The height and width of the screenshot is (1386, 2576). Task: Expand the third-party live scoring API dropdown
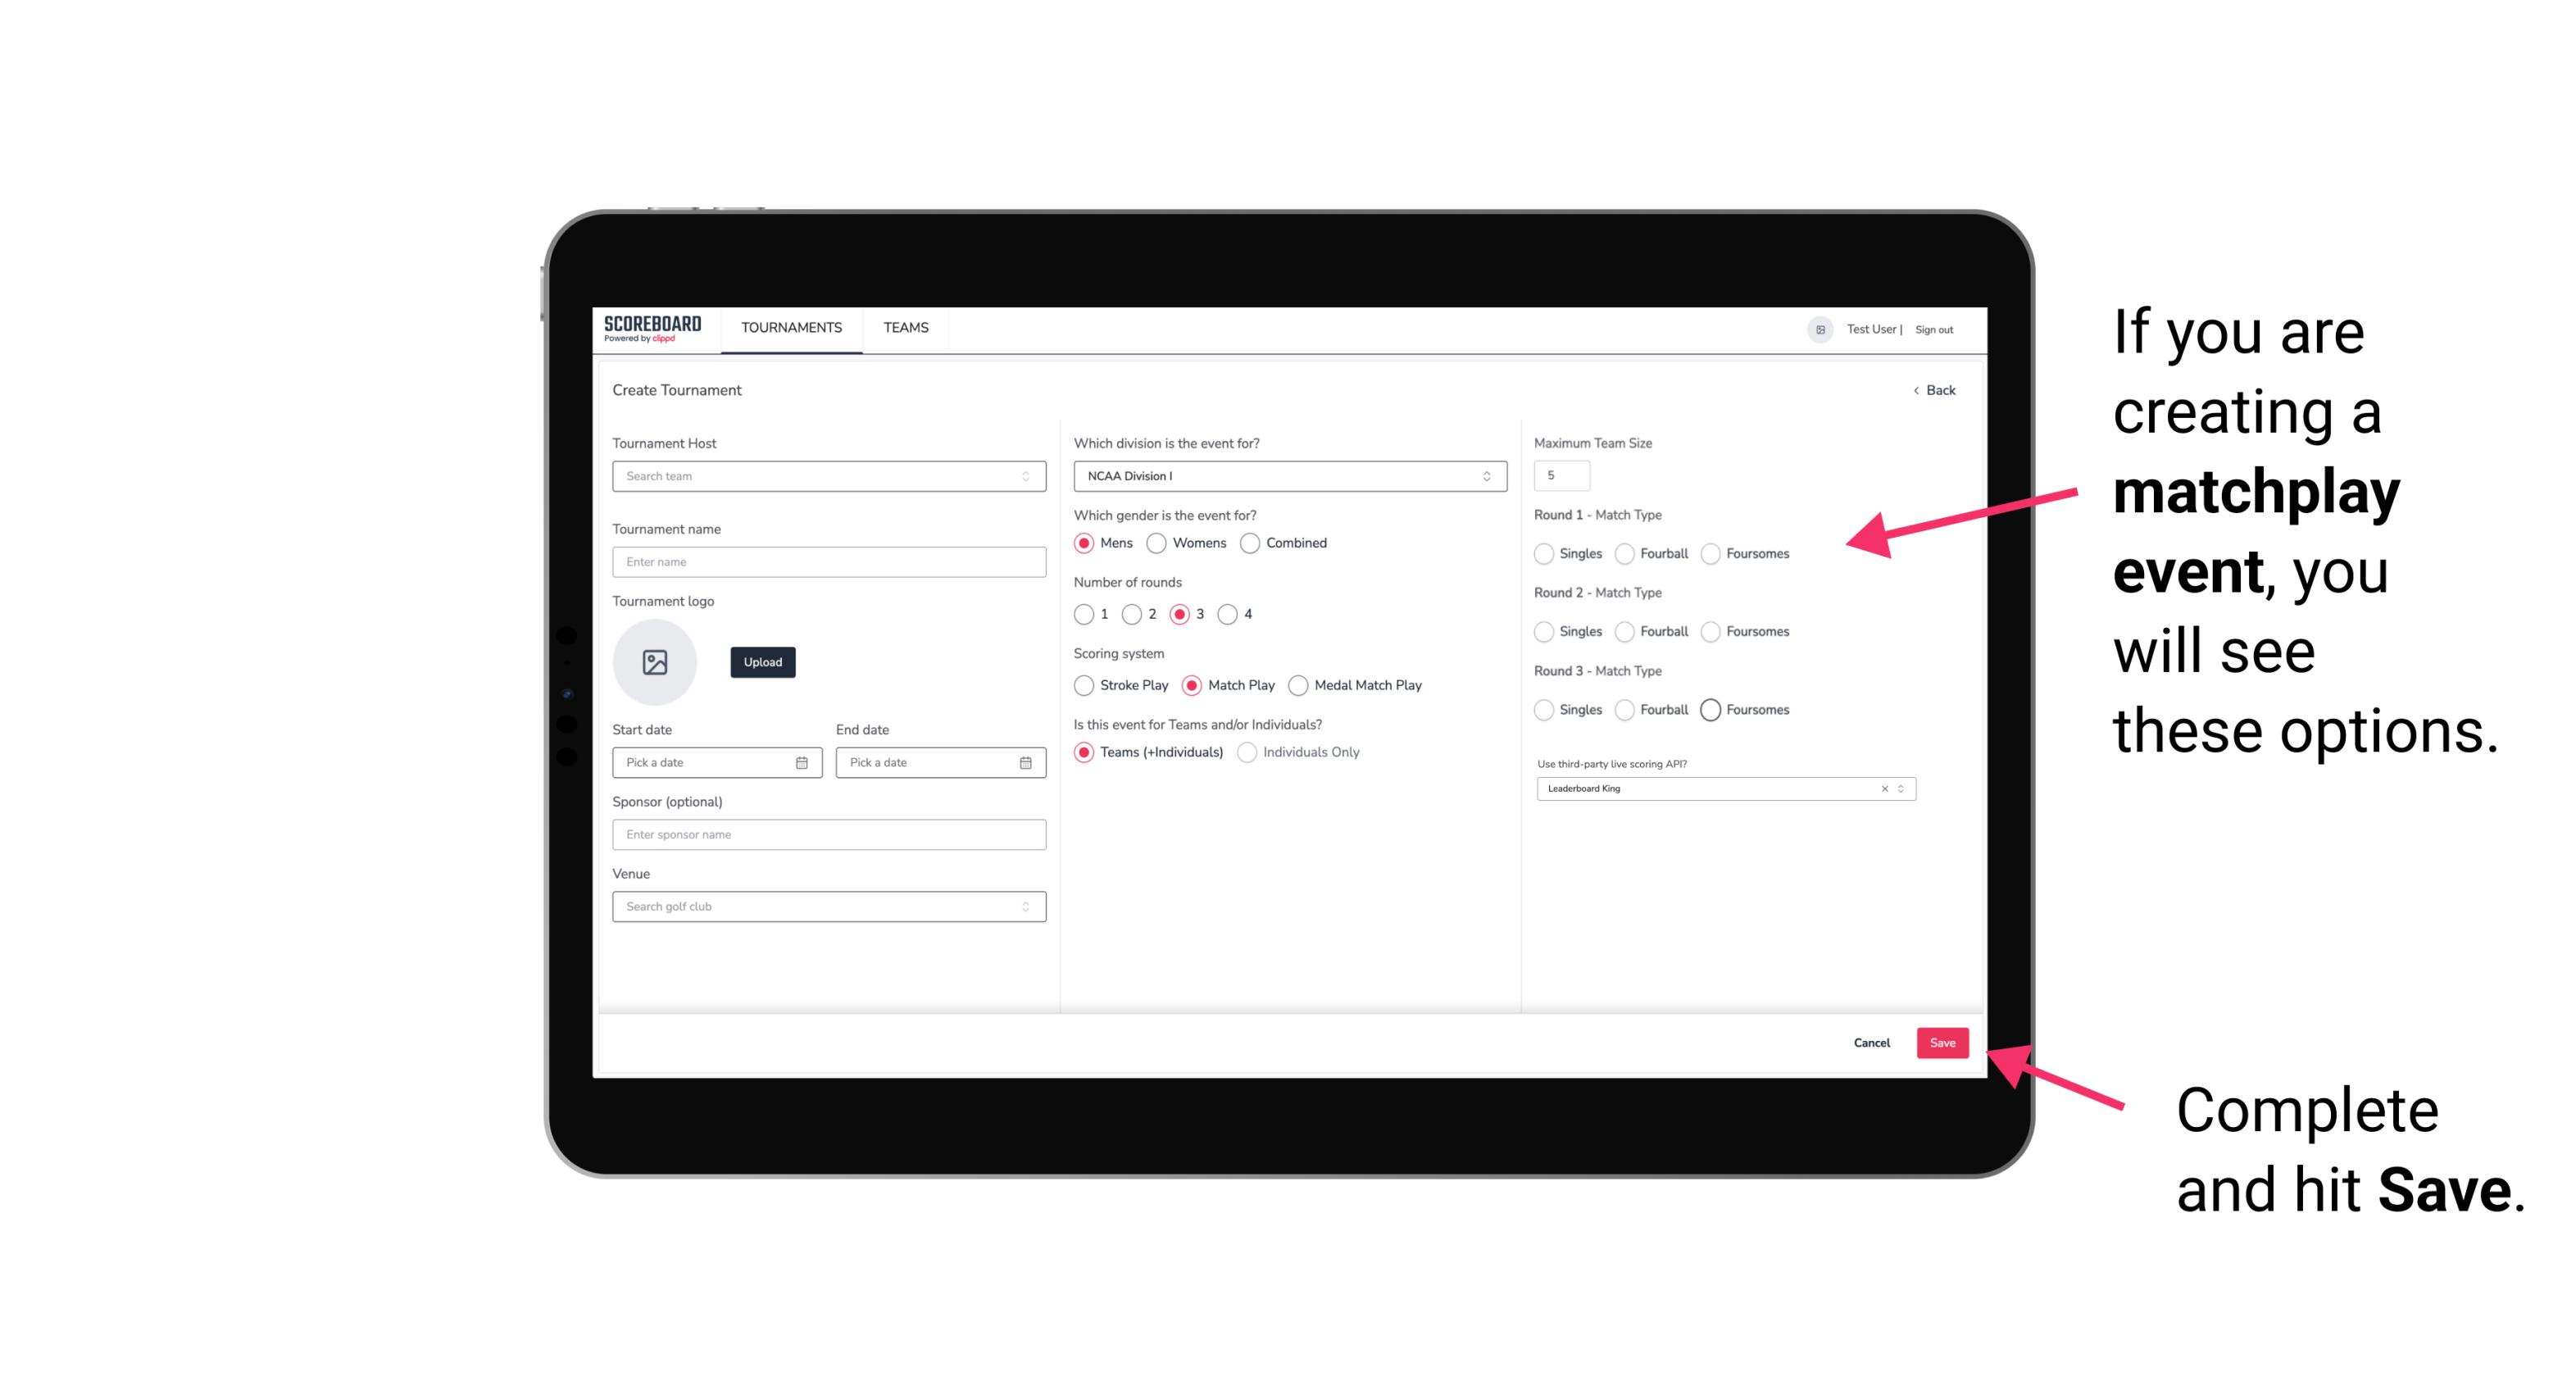click(x=1899, y=787)
